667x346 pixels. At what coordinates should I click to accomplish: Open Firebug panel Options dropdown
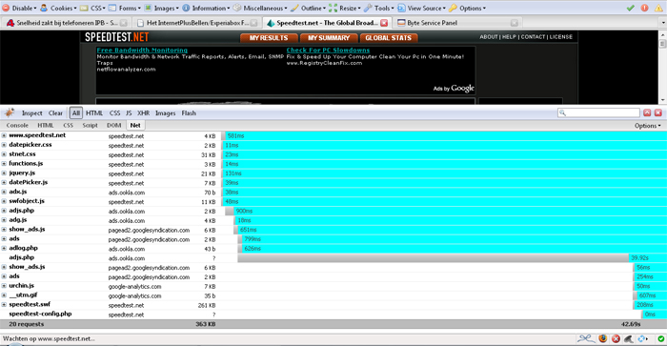(x=647, y=126)
